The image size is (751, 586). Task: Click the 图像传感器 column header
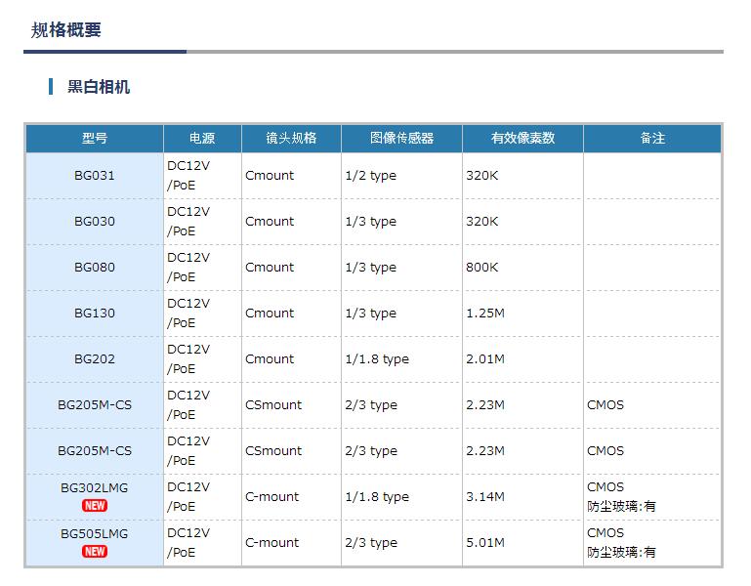click(401, 139)
